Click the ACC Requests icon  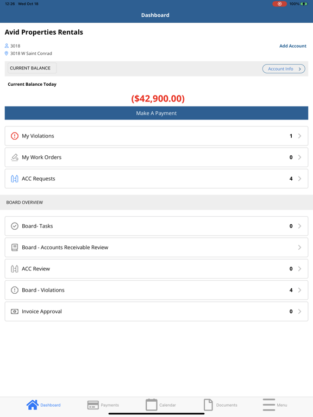(15, 179)
